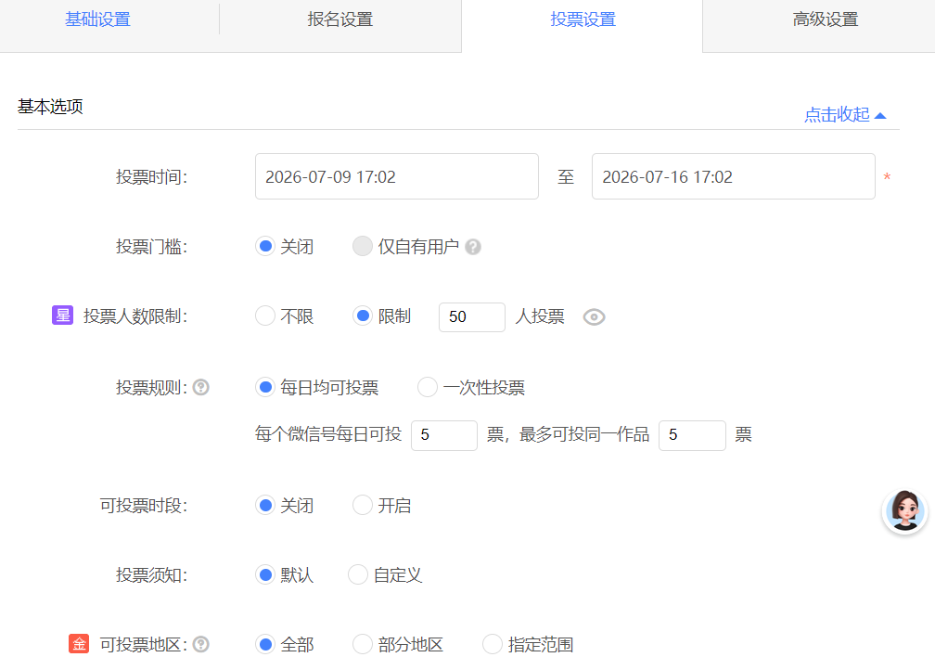This screenshot has height=670, width=935.
Task: Open the 报名设置 tab
Action: [x=339, y=19]
